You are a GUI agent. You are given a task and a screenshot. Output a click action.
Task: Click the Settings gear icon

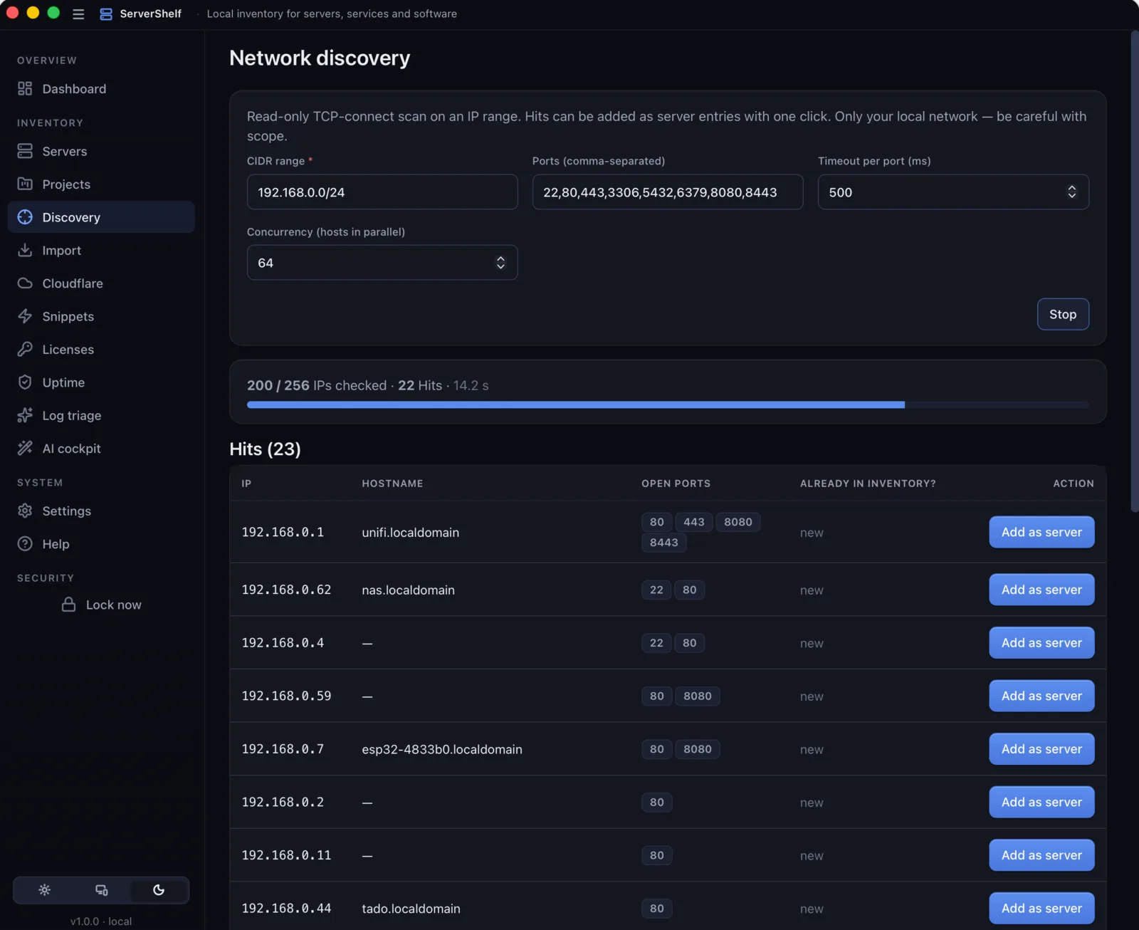click(x=25, y=511)
